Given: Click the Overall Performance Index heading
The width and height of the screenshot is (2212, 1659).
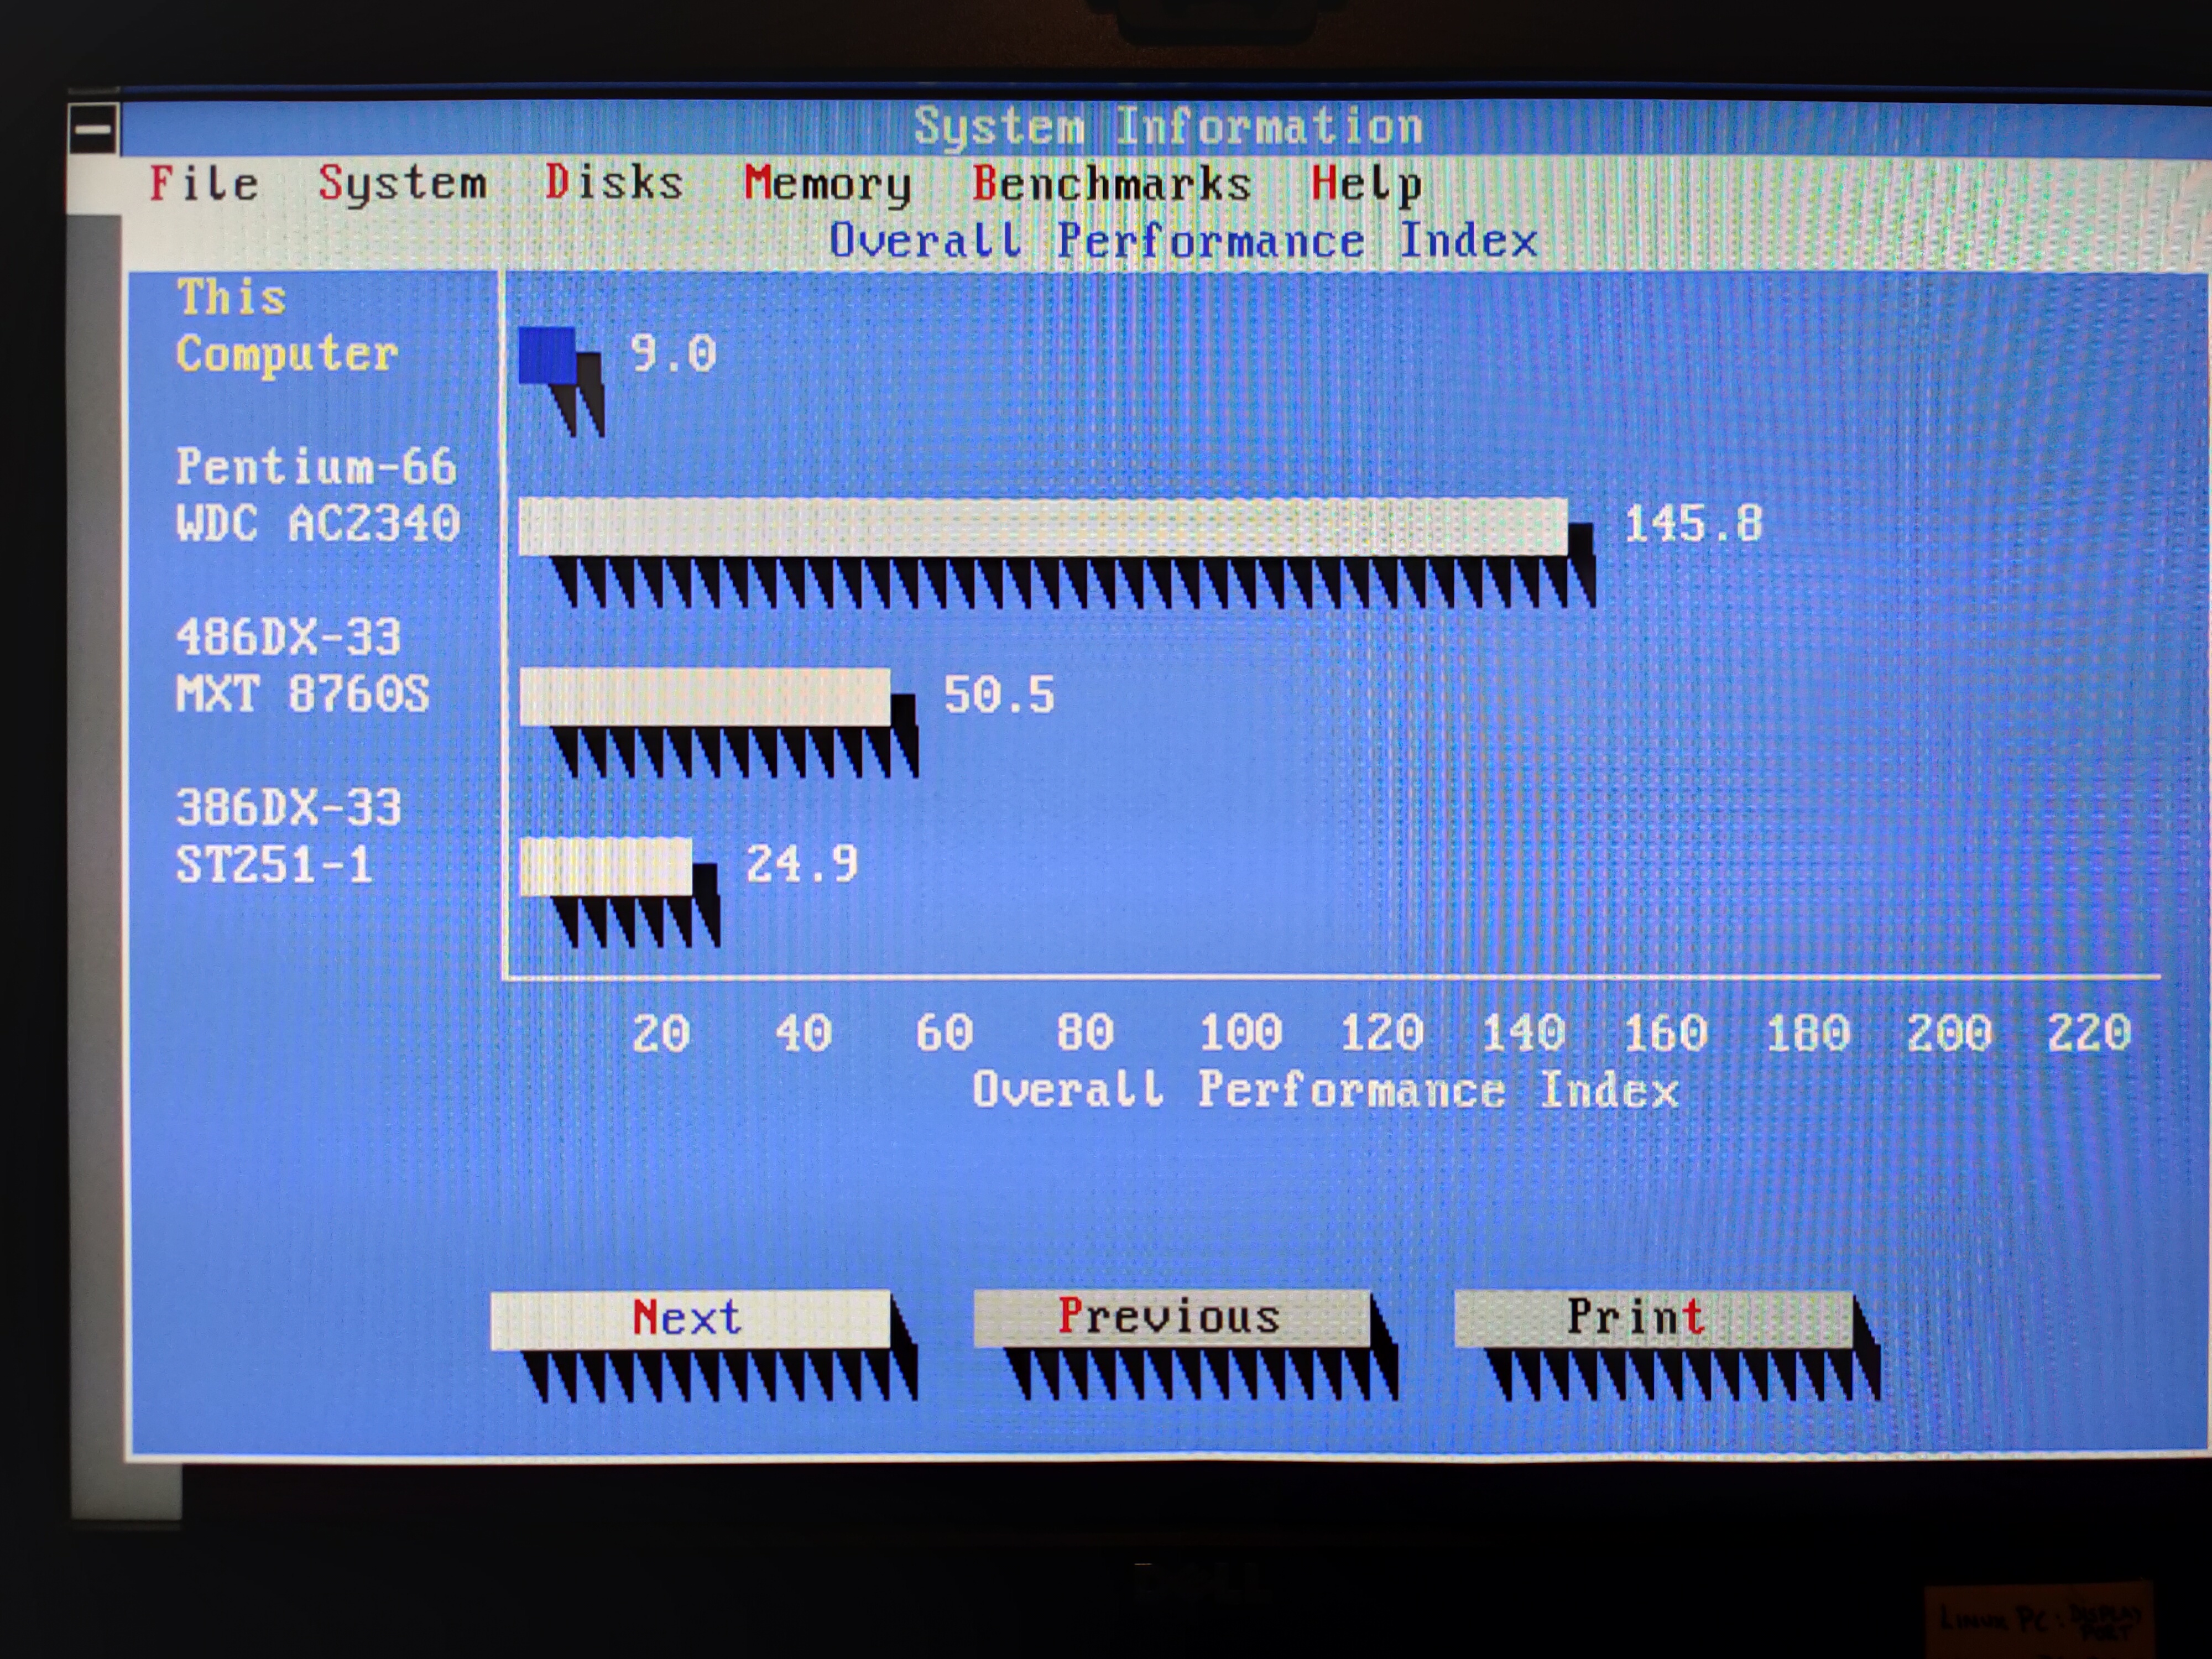Looking at the screenshot, I should tap(1183, 241).
